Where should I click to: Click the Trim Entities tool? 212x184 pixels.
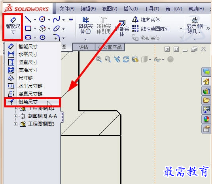pyautogui.click(x=85, y=26)
